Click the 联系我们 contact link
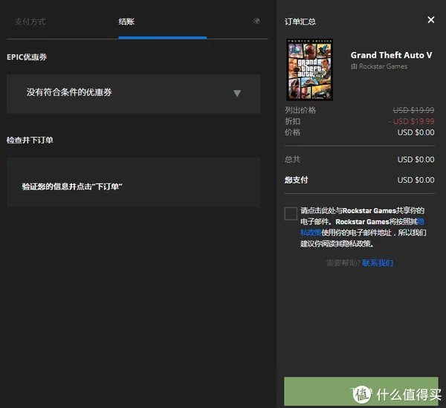This screenshot has height=408, width=446. (378, 263)
